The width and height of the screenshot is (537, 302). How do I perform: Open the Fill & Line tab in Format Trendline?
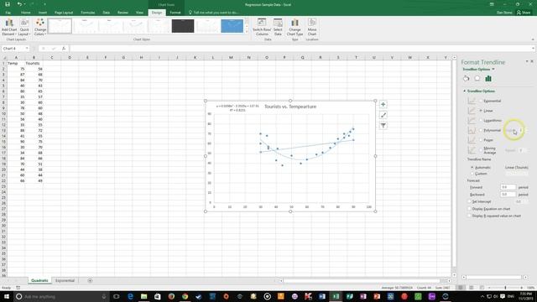pyautogui.click(x=467, y=78)
